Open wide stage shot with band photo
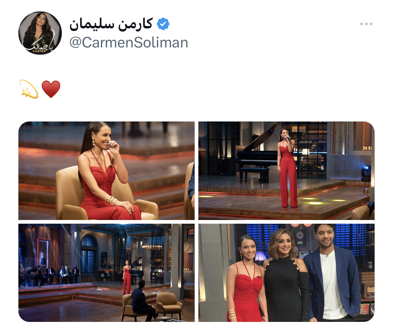 coord(107,273)
